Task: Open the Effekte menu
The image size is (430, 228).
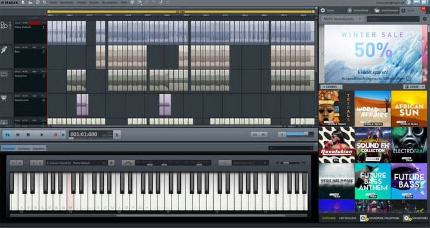Action: [x=81, y=2]
